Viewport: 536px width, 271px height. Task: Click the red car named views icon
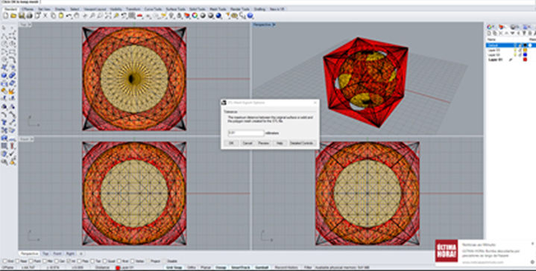140,16
